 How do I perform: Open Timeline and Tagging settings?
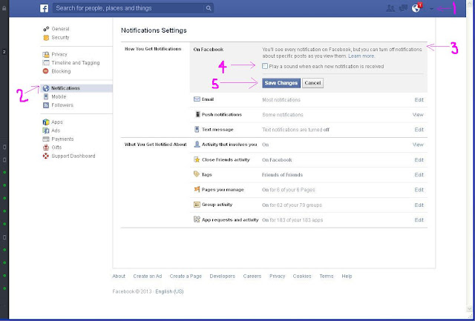click(76, 63)
